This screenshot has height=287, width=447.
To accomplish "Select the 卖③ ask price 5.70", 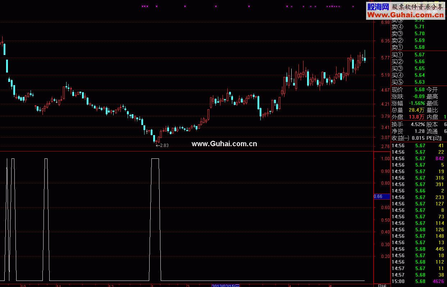I will pyautogui.click(x=419, y=33).
